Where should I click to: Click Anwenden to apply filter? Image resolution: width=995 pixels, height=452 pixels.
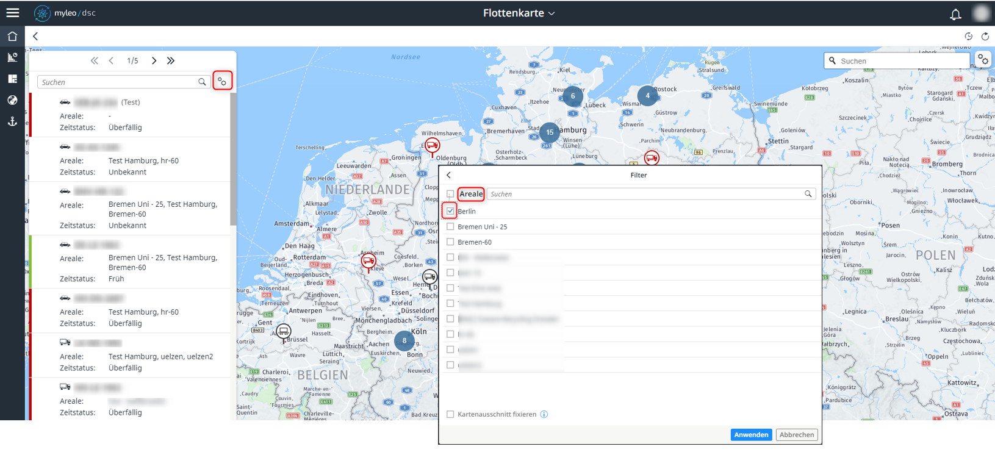tap(751, 435)
